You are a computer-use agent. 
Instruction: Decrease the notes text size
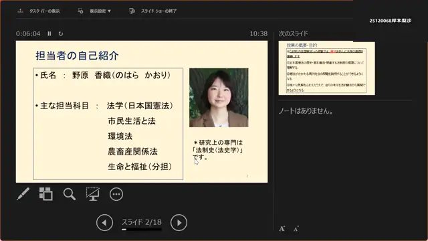point(296,229)
